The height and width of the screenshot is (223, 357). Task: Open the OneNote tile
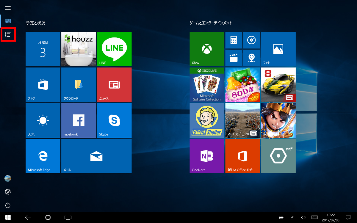(207, 156)
